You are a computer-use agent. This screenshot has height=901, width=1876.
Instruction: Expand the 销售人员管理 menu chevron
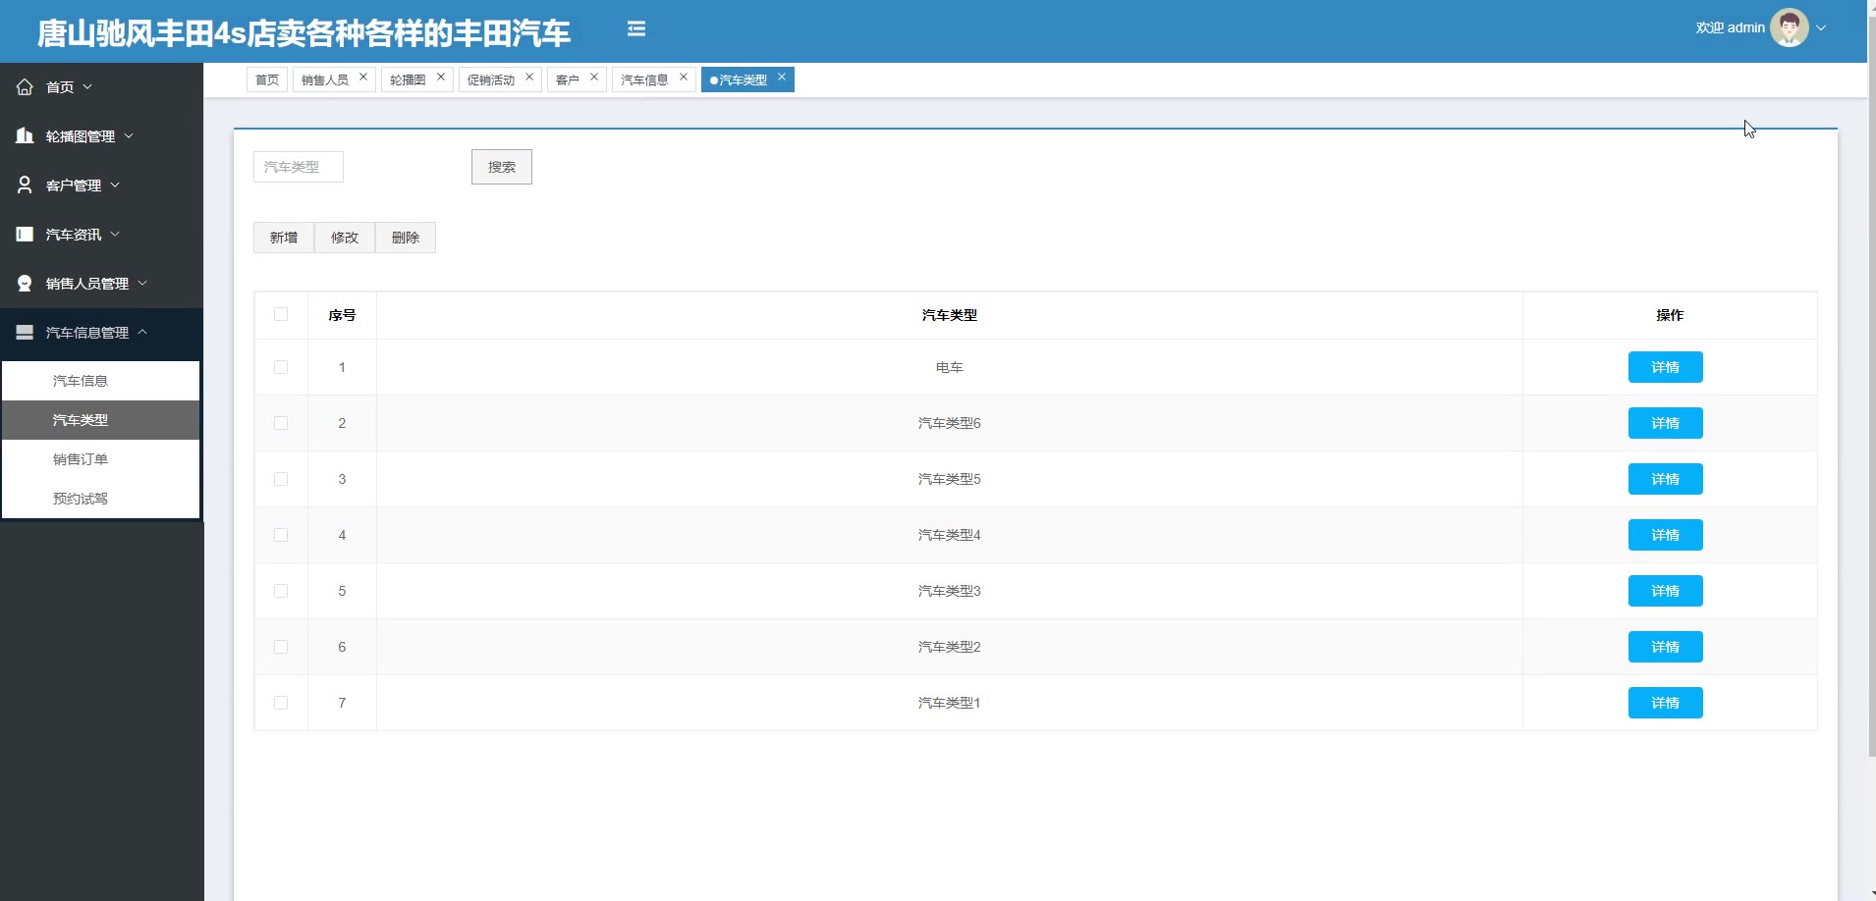(142, 283)
